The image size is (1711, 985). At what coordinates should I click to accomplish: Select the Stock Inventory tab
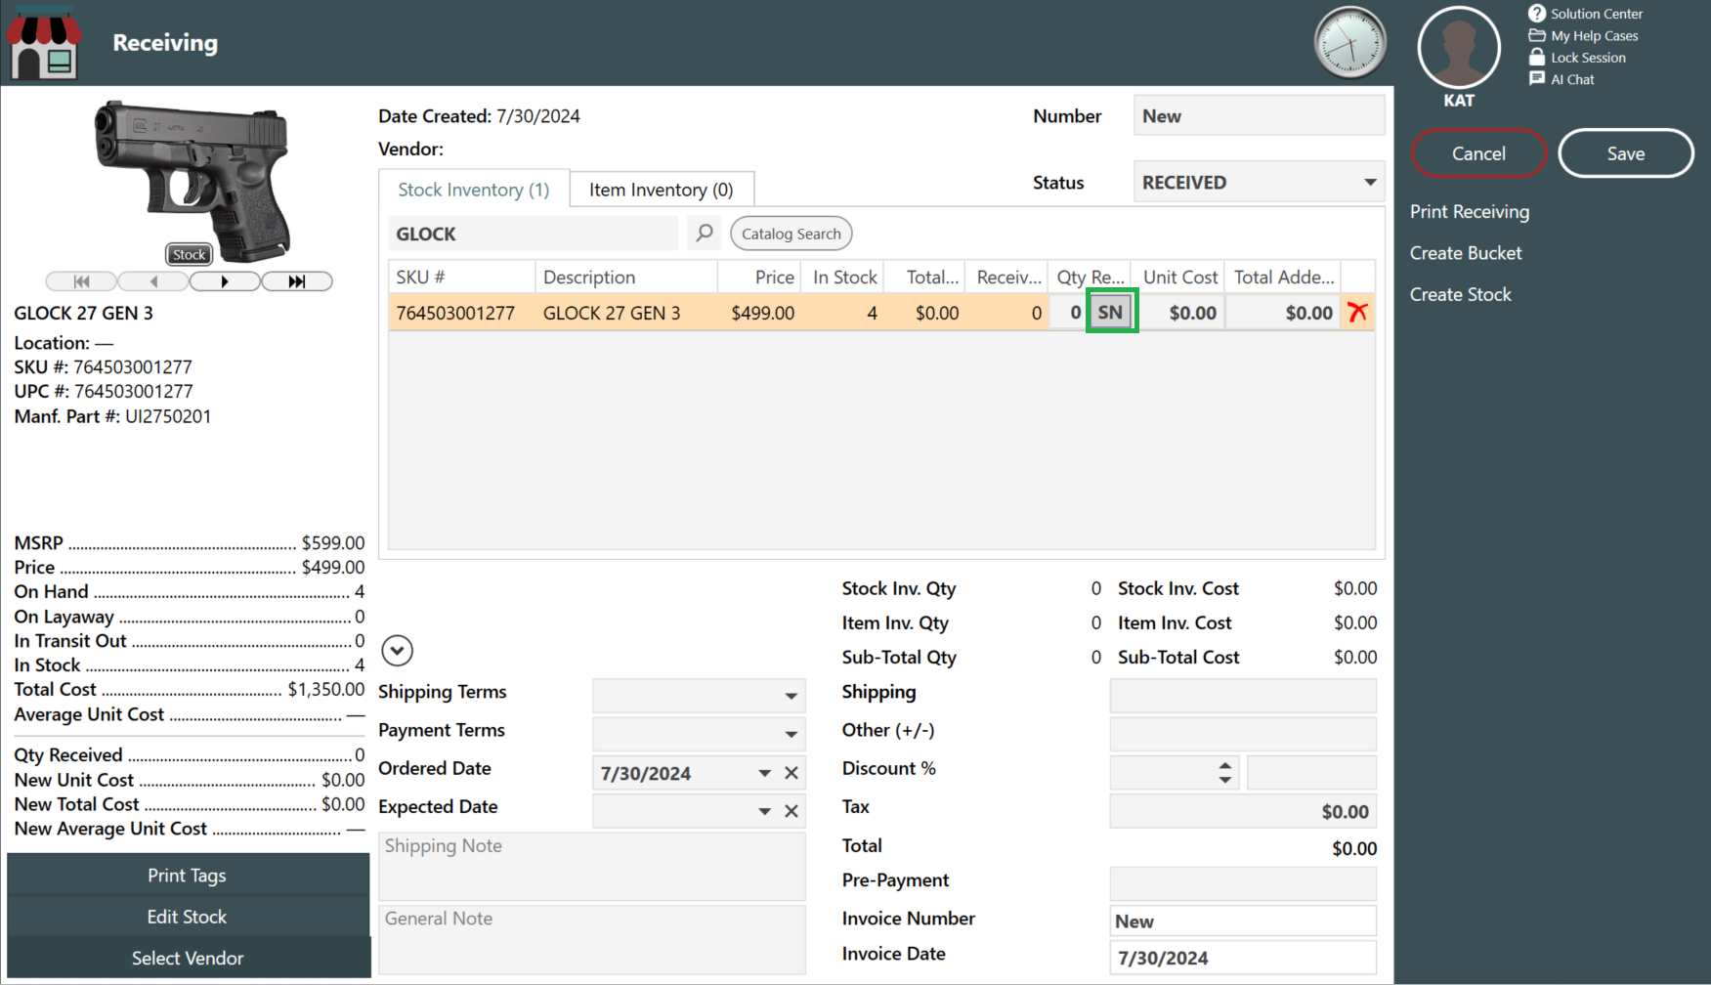pos(473,190)
